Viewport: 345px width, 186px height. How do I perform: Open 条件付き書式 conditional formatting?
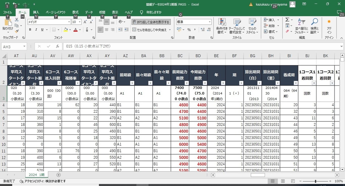(x=222, y=26)
